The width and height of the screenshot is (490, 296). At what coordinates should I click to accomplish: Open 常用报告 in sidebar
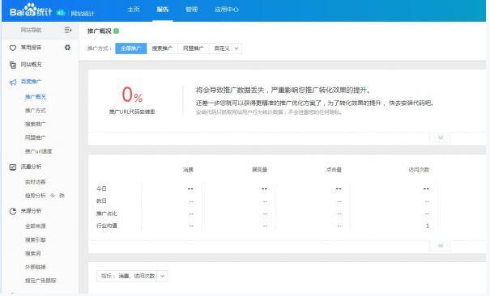click(x=31, y=48)
